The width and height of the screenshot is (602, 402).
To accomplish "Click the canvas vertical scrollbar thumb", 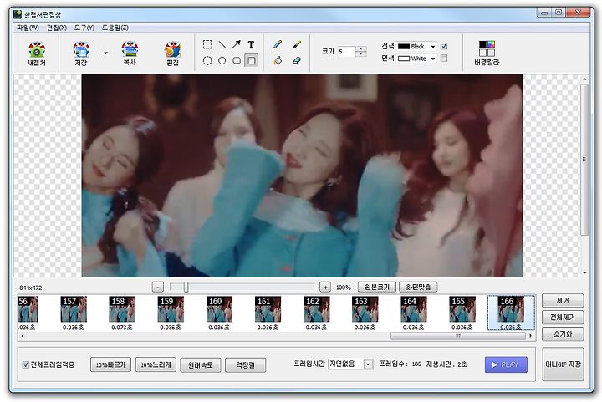I will coord(584,160).
